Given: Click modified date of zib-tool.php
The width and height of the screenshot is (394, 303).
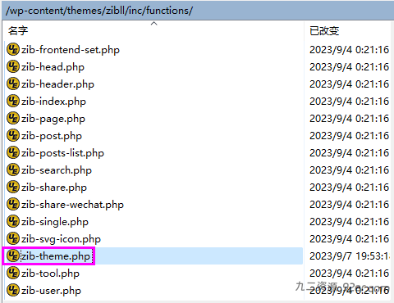Looking at the screenshot, I should pyautogui.click(x=349, y=274).
